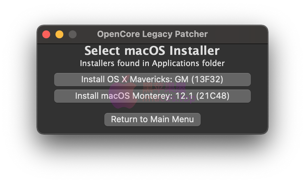Click the red Chinese watermark text
The width and height of the screenshot is (305, 183).
coord(164,88)
